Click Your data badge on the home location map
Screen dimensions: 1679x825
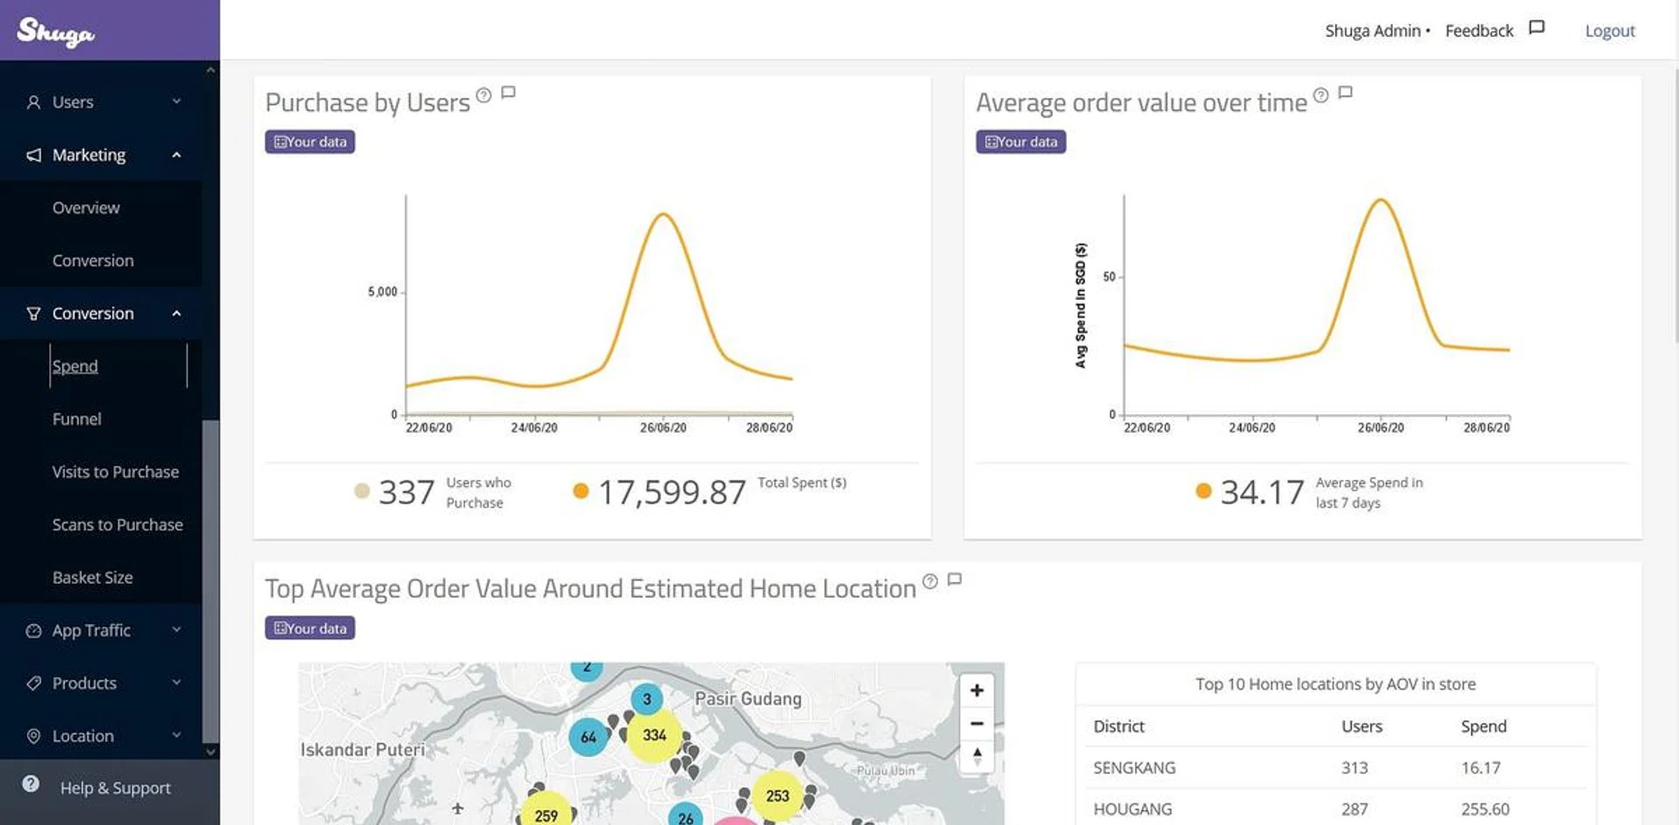[x=310, y=627]
